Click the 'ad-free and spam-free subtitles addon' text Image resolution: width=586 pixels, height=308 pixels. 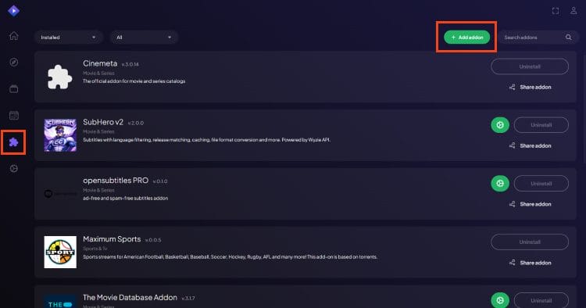point(126,198)
